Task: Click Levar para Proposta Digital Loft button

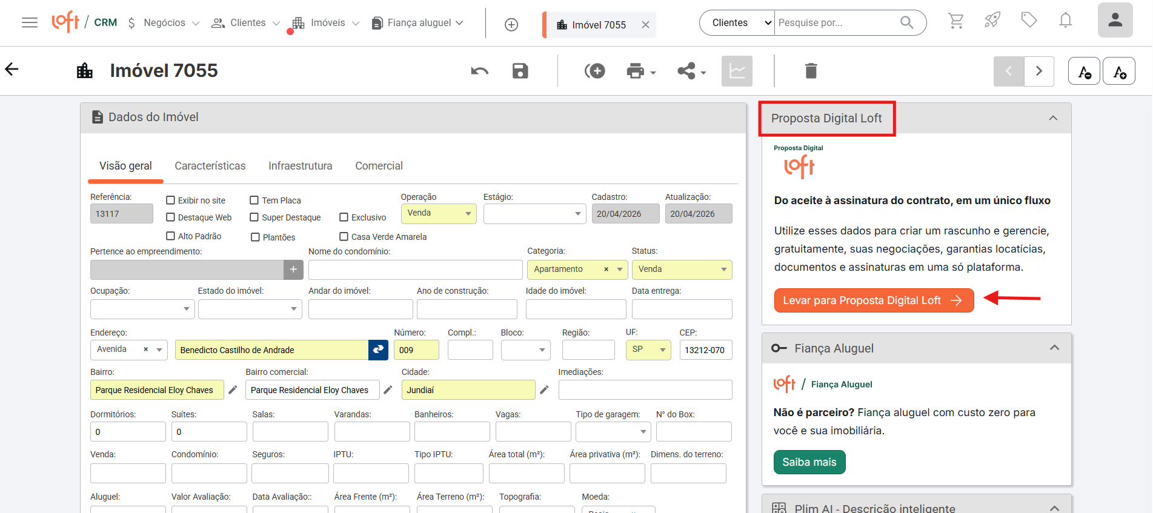Action: (x=873, y=300)
